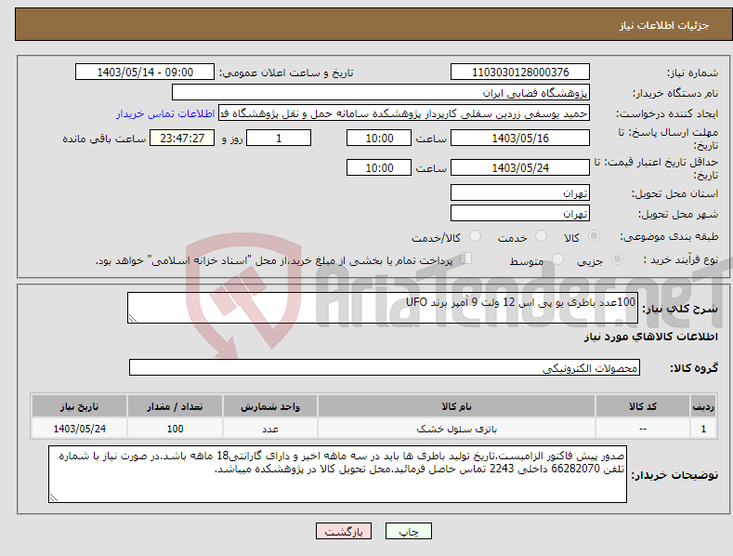
Task: Click the table date cell 1403/05/24
Action: pyautogui.click(x=80, y=429)
